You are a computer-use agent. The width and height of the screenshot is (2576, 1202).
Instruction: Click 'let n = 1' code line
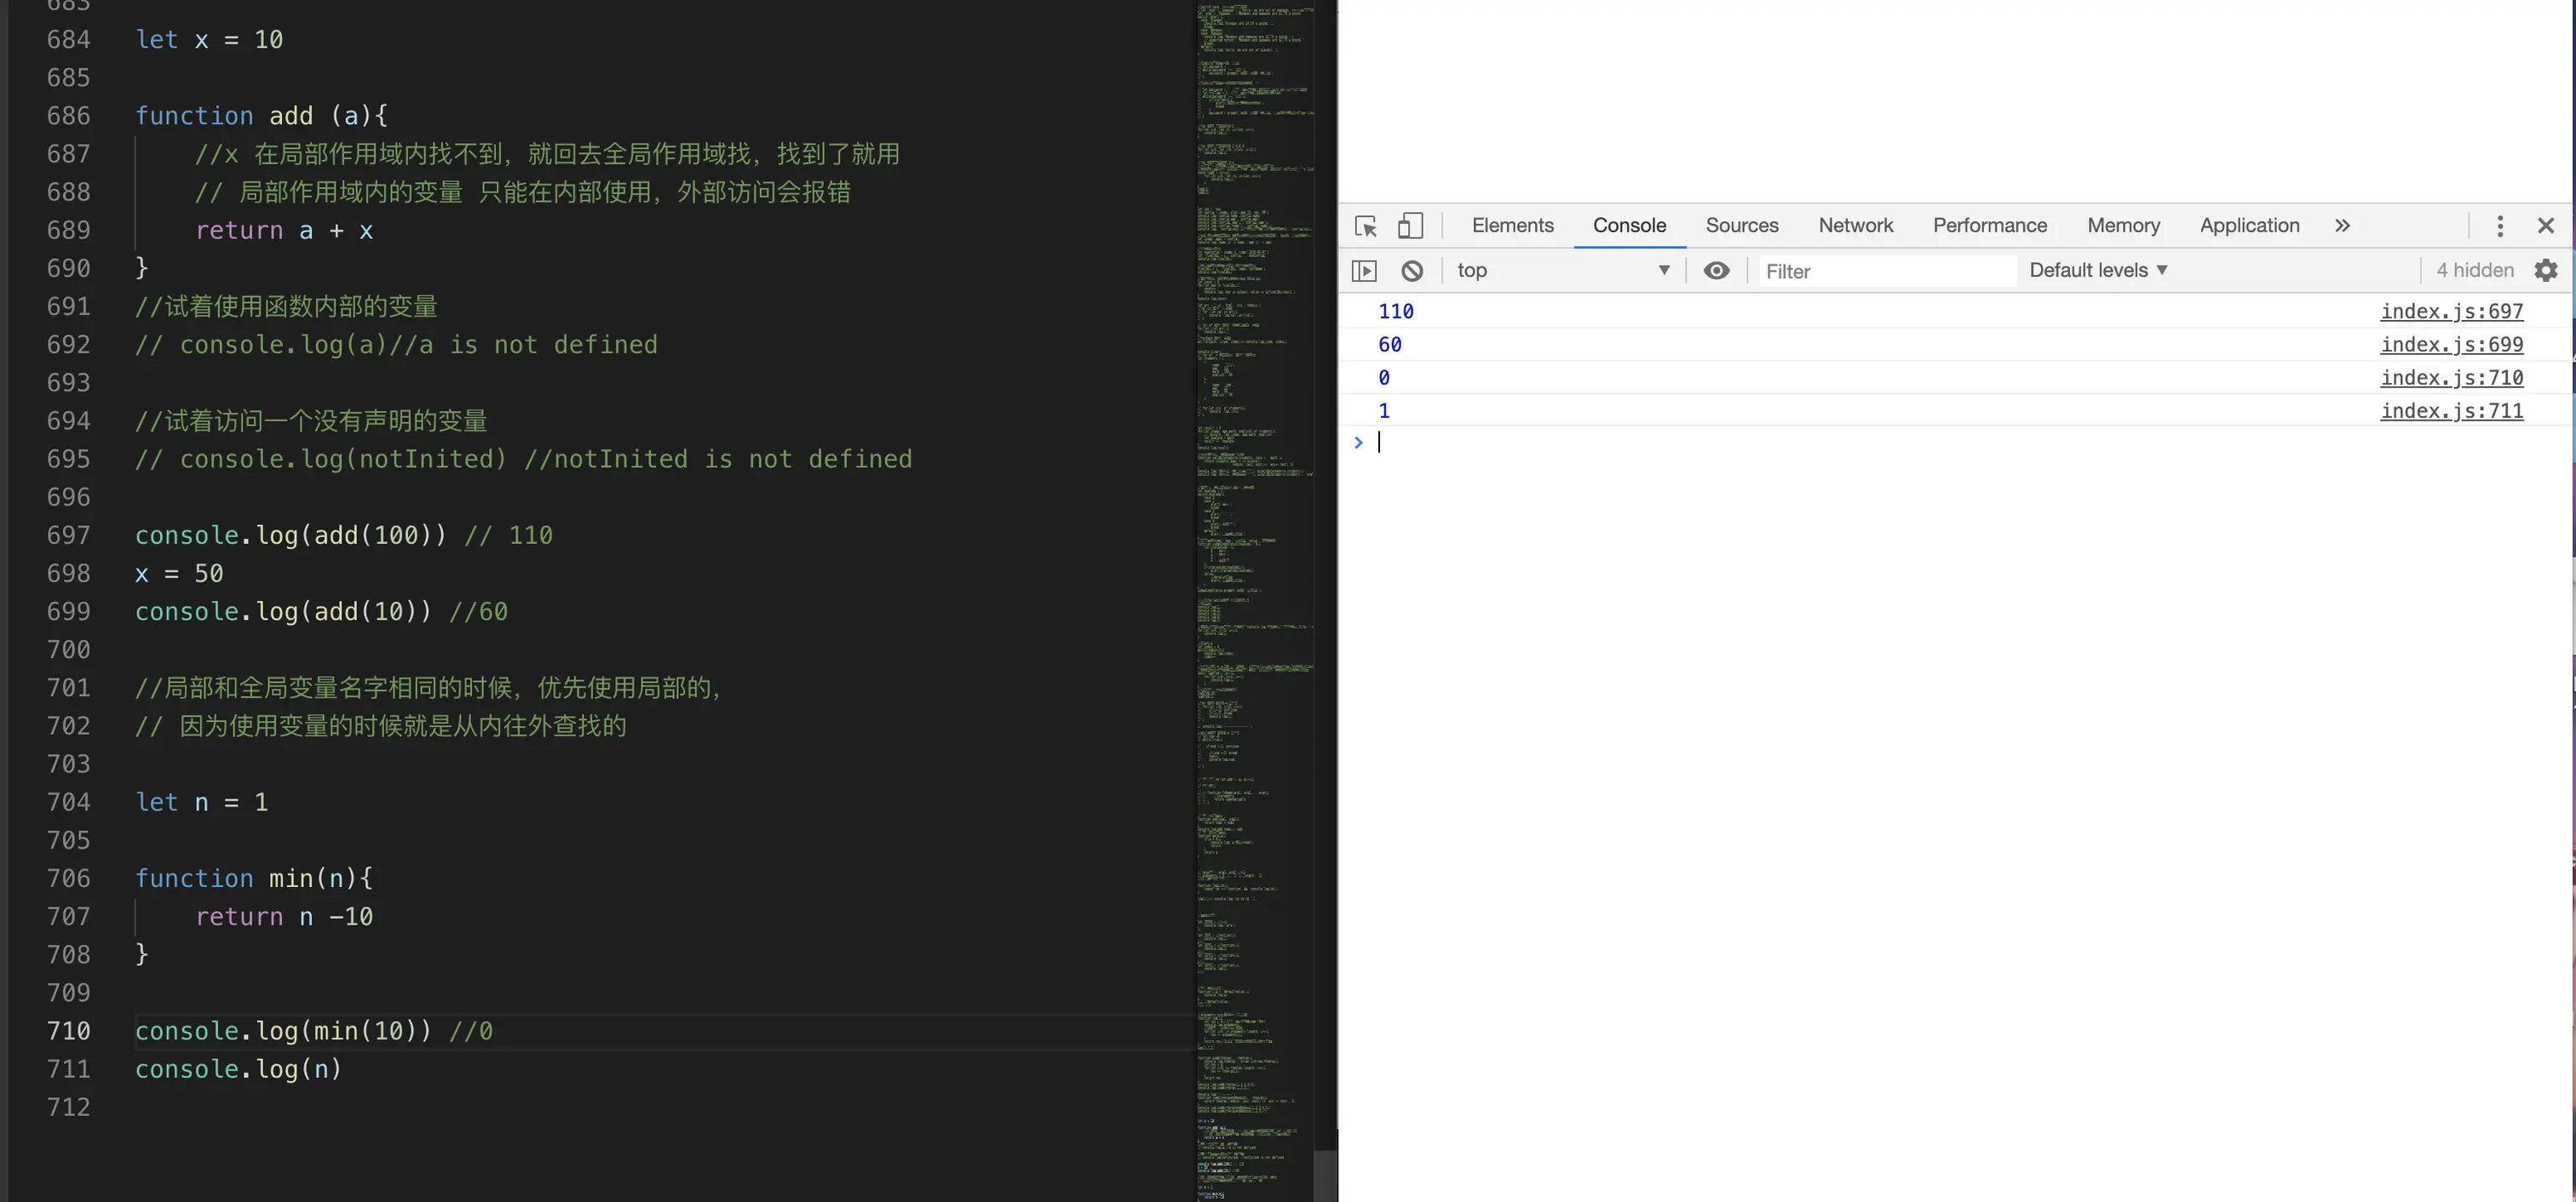pyautogui.click(x=202, y=803)
